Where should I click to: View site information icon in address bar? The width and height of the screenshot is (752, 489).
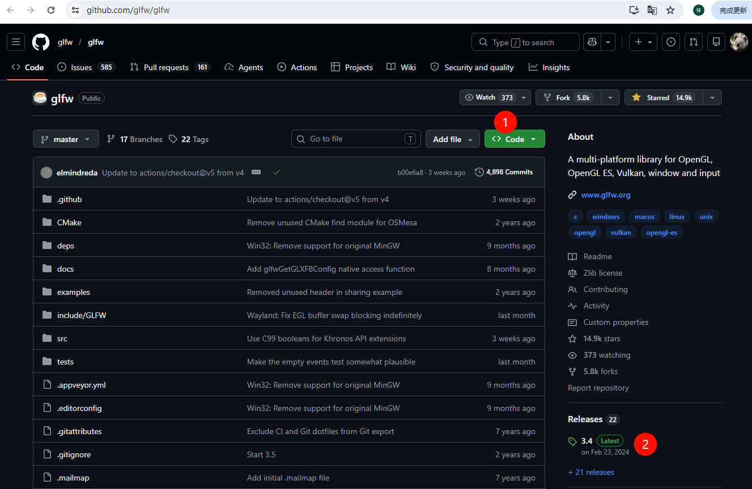click(x=75, y=10)
